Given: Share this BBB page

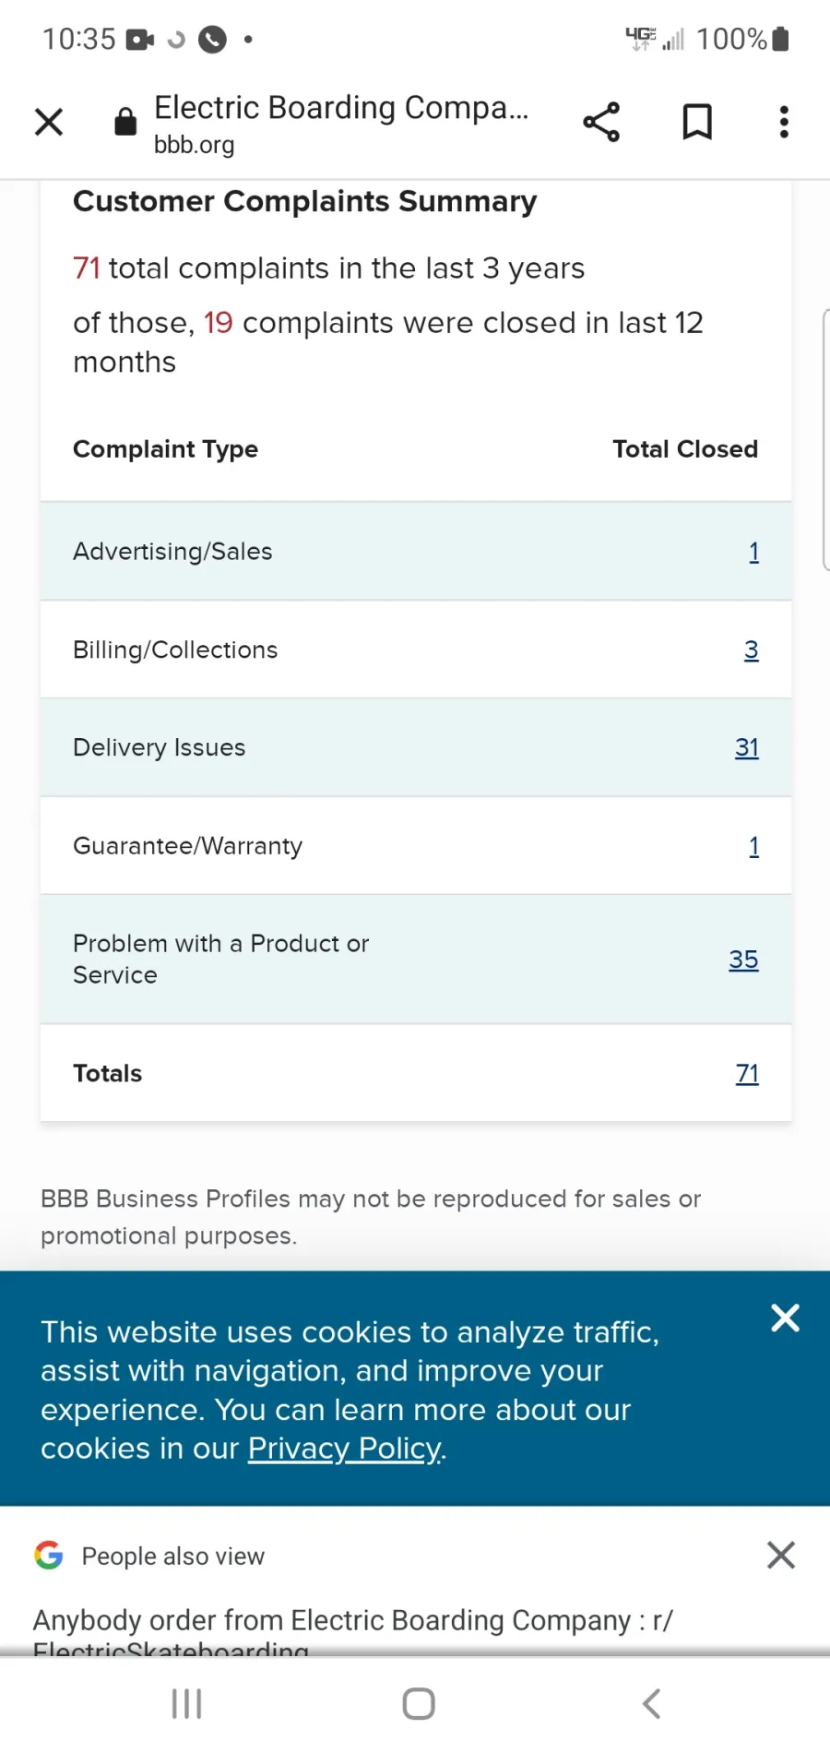Looking at the screenshot, I should pos(601,122).
